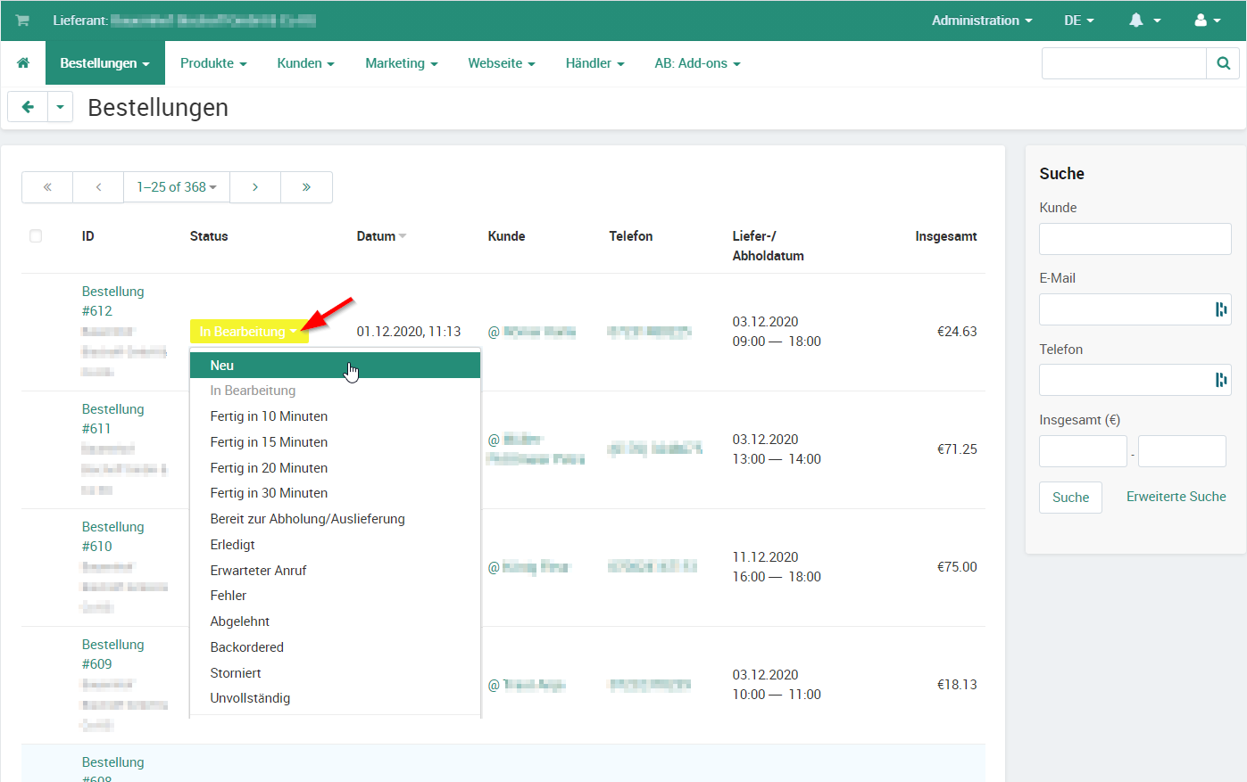Open order Bestellung #612

[112, 301]
